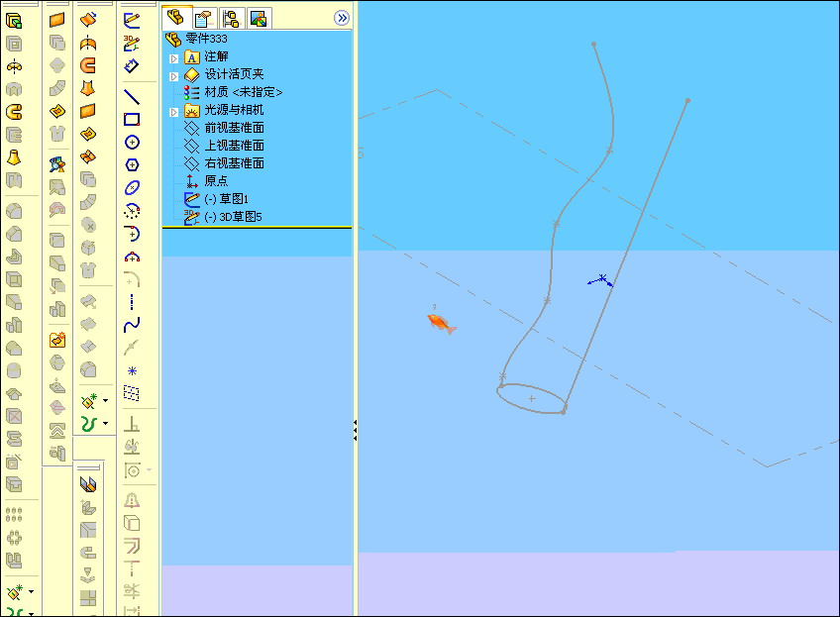
Task: Click the Insert Mold Folders icon
Action: [x=57, y=340]
